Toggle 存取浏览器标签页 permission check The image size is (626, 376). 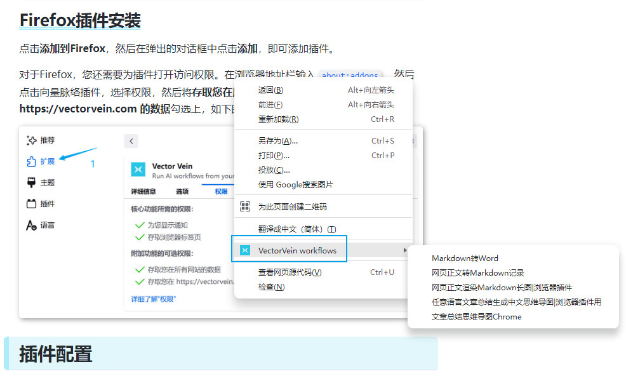140,238
